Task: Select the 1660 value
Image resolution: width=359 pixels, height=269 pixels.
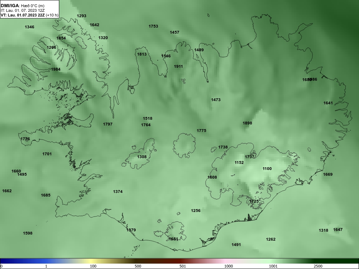Action: [16, 171]
